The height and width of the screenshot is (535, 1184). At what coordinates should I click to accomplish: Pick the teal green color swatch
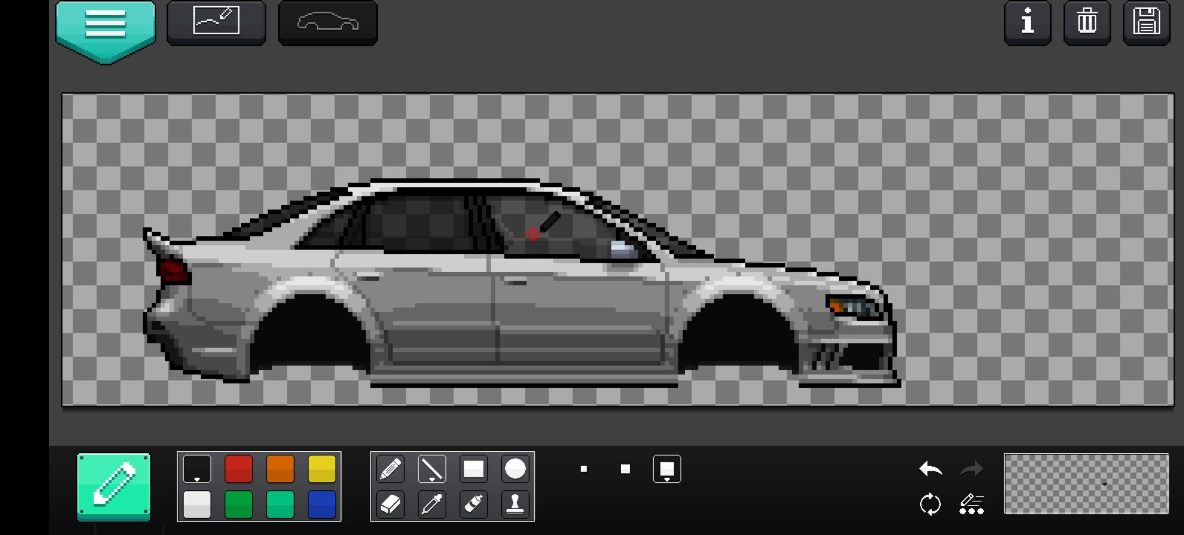(280, 504)
